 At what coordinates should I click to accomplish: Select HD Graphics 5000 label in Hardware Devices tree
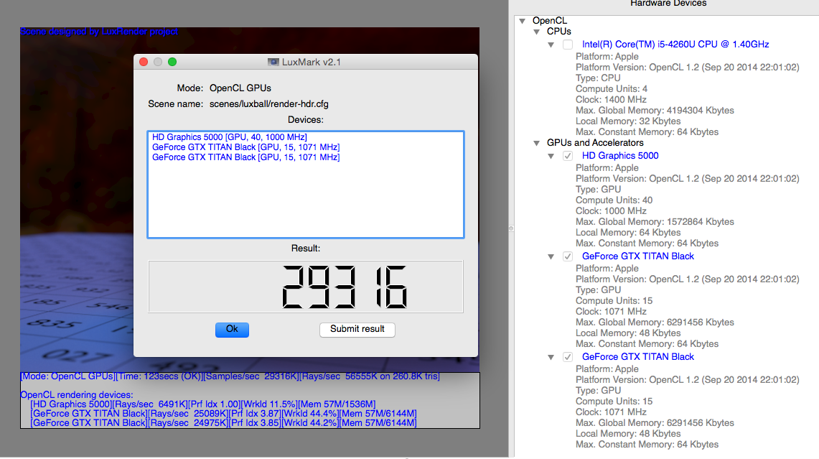[x=620, y=156]
